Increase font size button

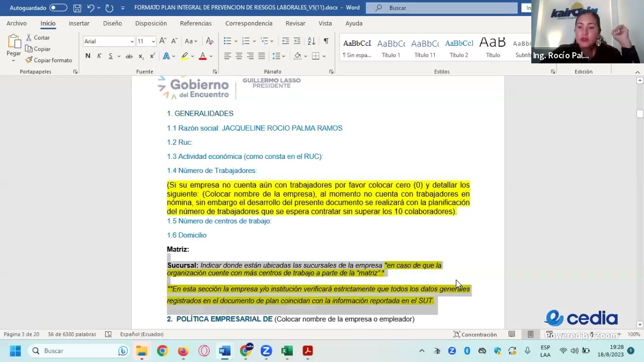pos(163,41)
